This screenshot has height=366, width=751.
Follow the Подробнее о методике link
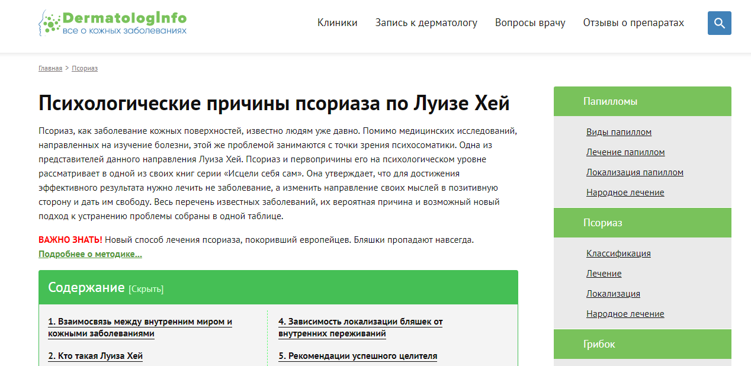point(90,254)
